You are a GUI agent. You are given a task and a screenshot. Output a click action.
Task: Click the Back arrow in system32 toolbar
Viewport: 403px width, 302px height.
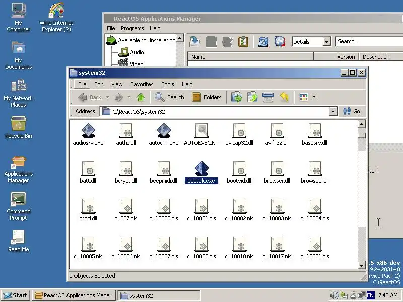[x=90, y=97]
